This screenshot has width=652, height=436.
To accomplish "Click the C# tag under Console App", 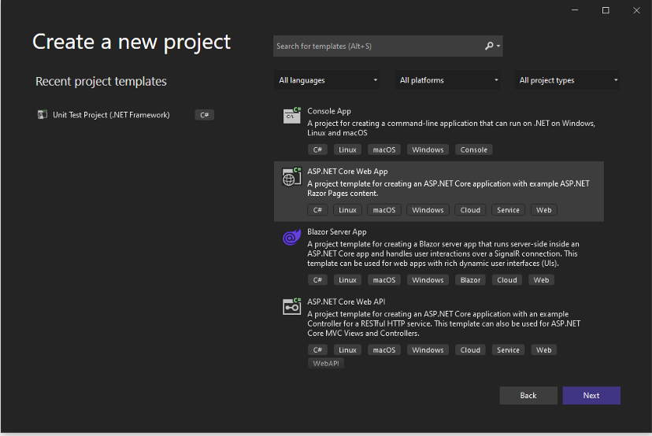I will [317, 150].
